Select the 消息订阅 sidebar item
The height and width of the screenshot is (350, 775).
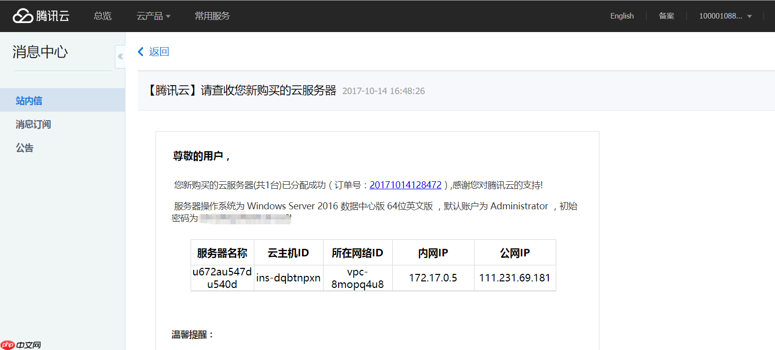pos(33,124)
